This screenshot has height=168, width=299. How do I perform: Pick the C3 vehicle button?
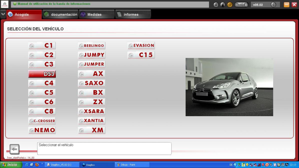(42, 64)
